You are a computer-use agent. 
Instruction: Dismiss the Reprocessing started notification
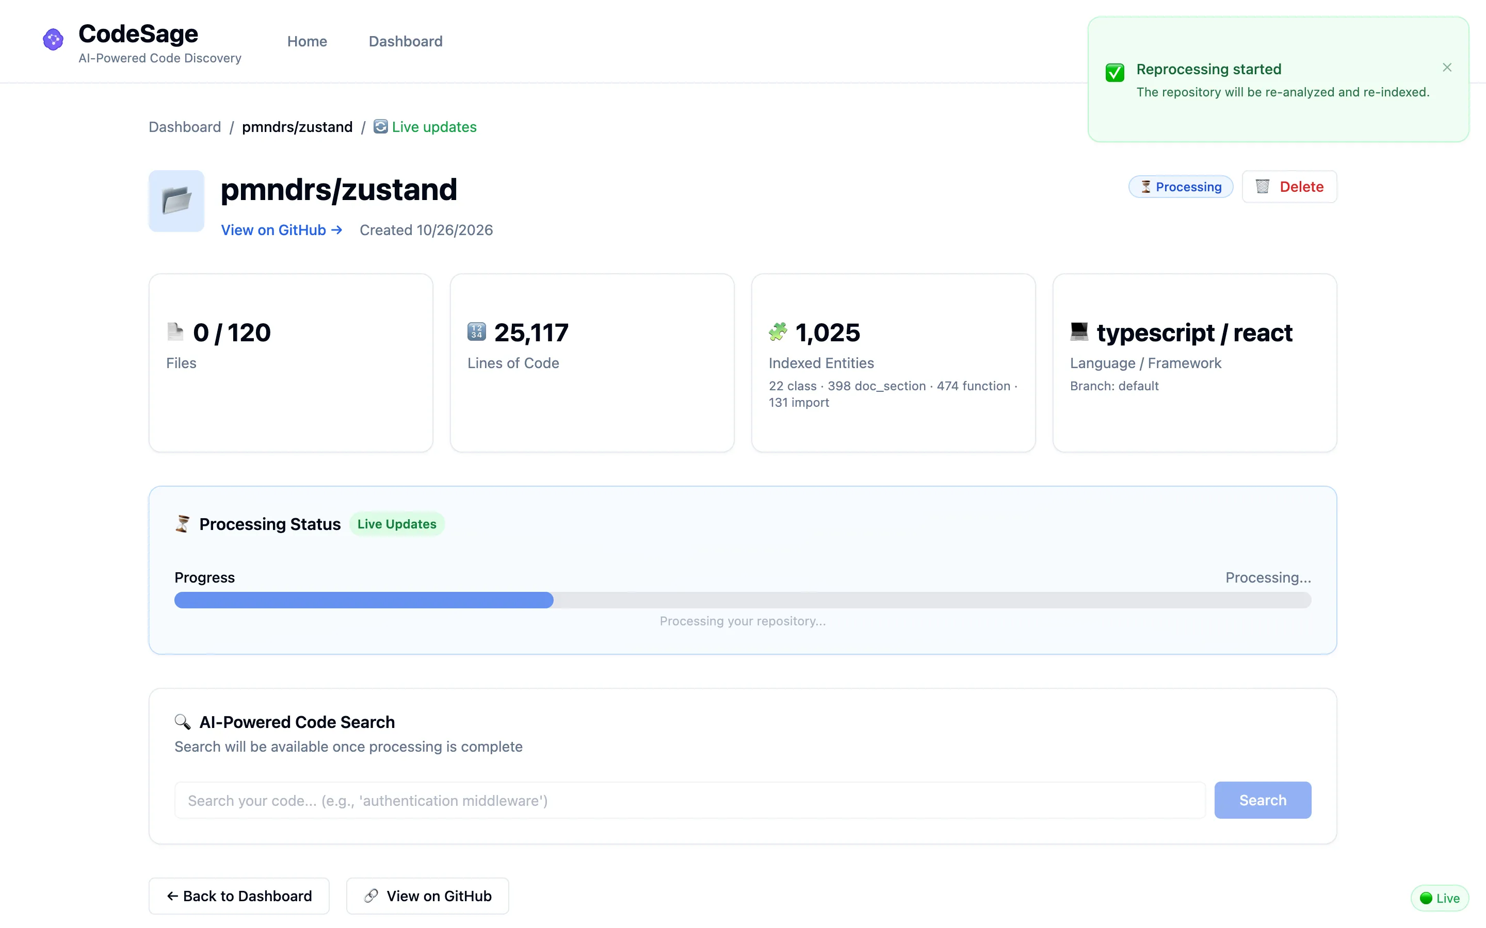tap(1447, 68)
